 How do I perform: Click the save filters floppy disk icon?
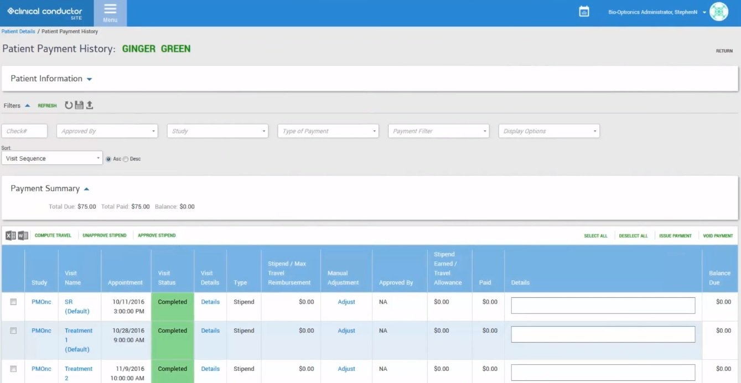click(x=79, y=105)
